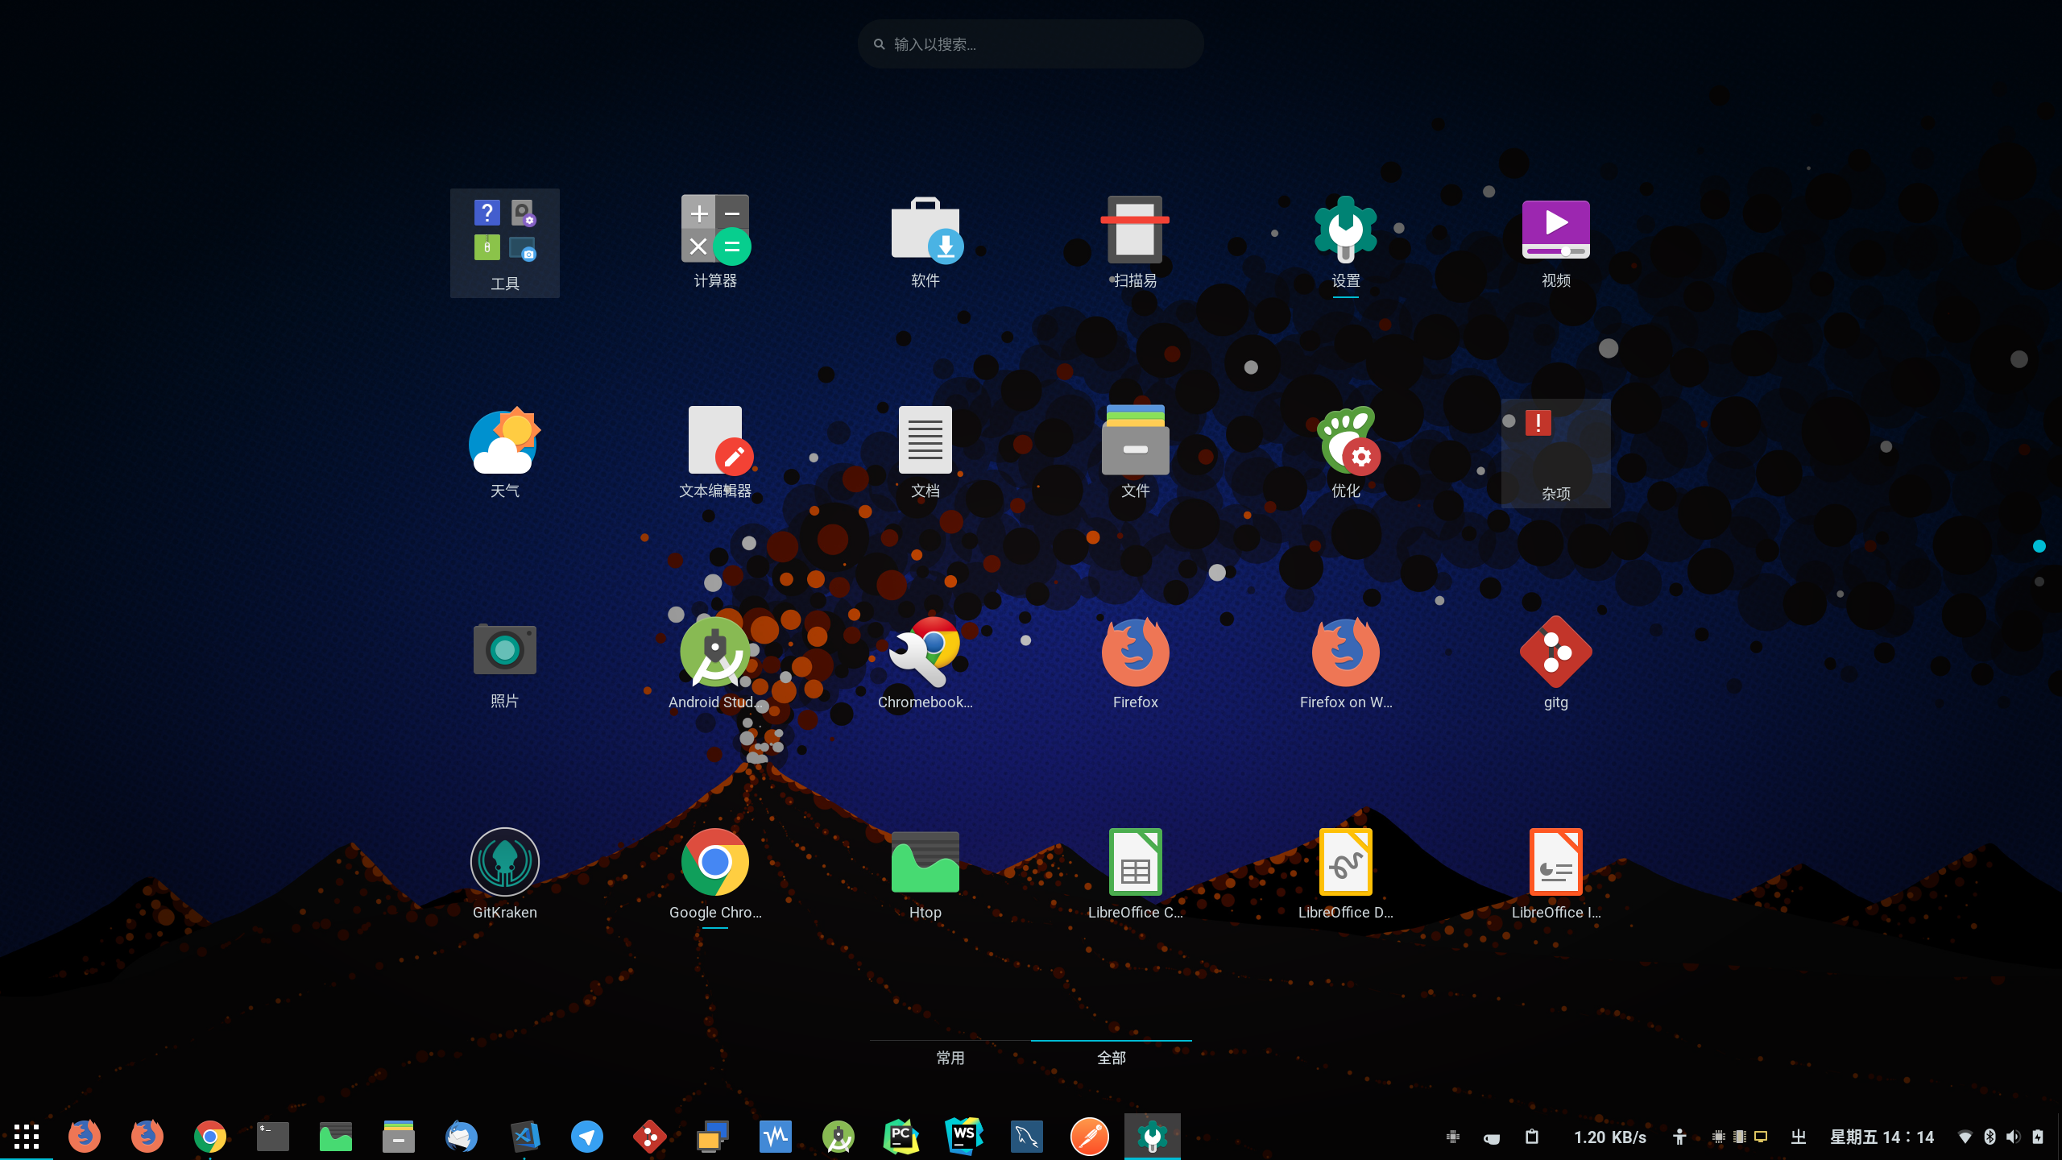
Task: Open LibreOffice Impress
Action: [x=1556, y=874]
